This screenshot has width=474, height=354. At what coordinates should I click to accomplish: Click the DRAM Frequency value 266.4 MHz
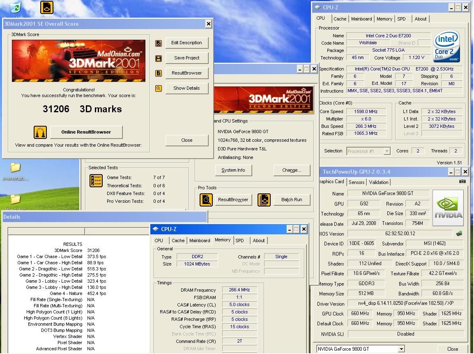coord(239,290)
